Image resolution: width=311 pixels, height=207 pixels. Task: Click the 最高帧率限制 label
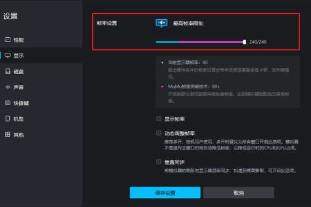coord(188,23)
